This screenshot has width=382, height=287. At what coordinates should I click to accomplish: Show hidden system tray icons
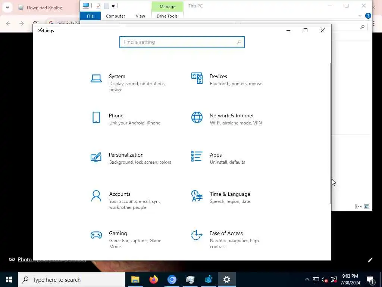point(307,280)
